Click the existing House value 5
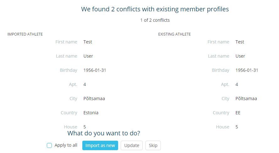 coord(237,127)
